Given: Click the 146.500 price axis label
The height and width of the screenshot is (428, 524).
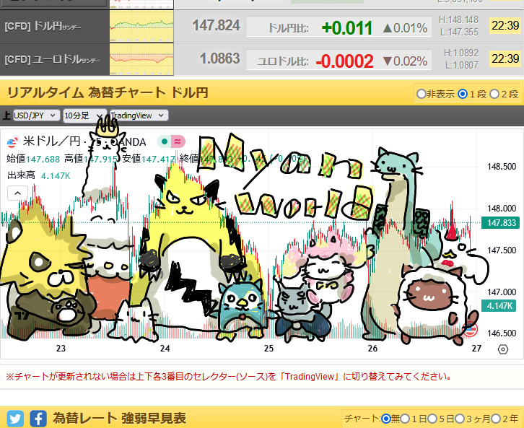Looking at the screenshot, I should click(x=502, y=333).
